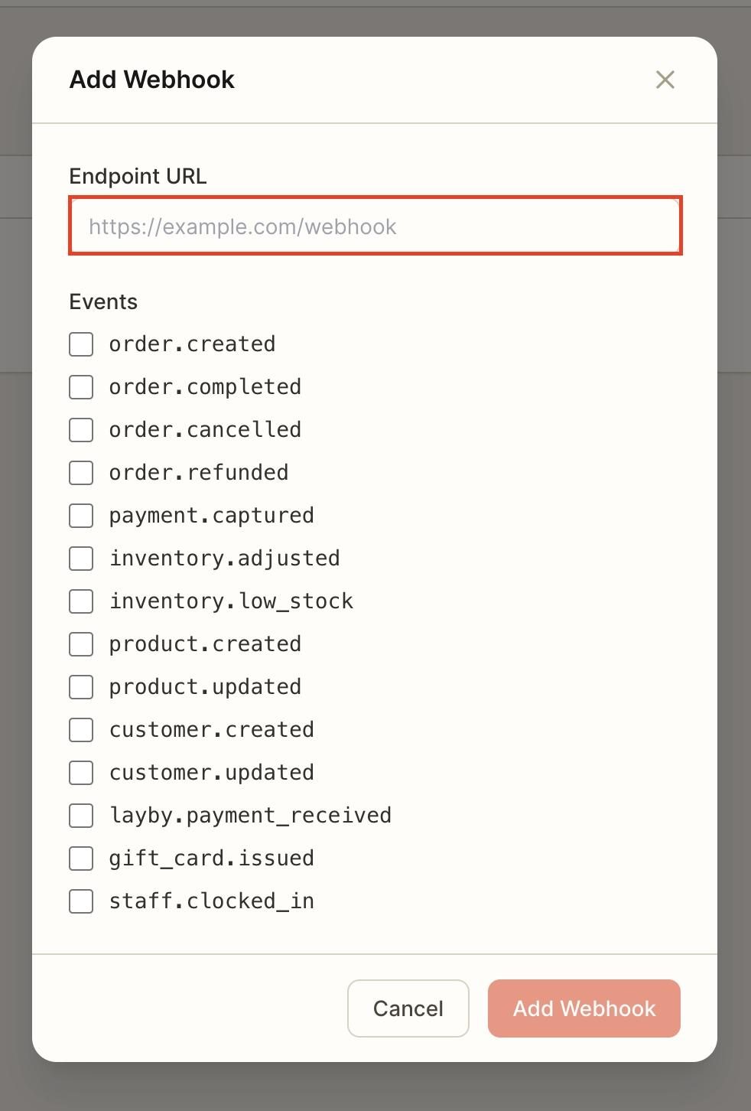Viewport: 751px width, 1111px height.
Task: Check the inventory.adjusted checkbox
Action: coord(81,559)
